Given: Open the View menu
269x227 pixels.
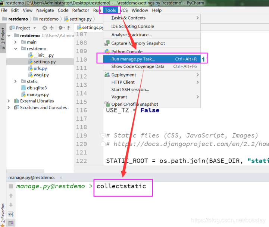Looking at the screenshot, I should coord(28,10).
